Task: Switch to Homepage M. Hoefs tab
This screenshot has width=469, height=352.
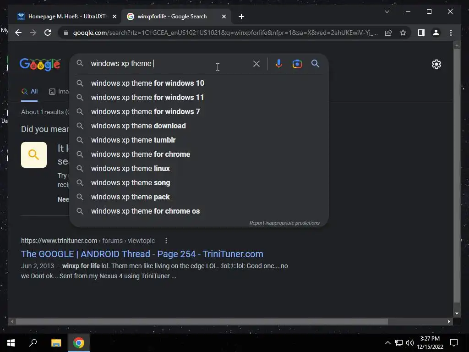Action: click(67, 16)
